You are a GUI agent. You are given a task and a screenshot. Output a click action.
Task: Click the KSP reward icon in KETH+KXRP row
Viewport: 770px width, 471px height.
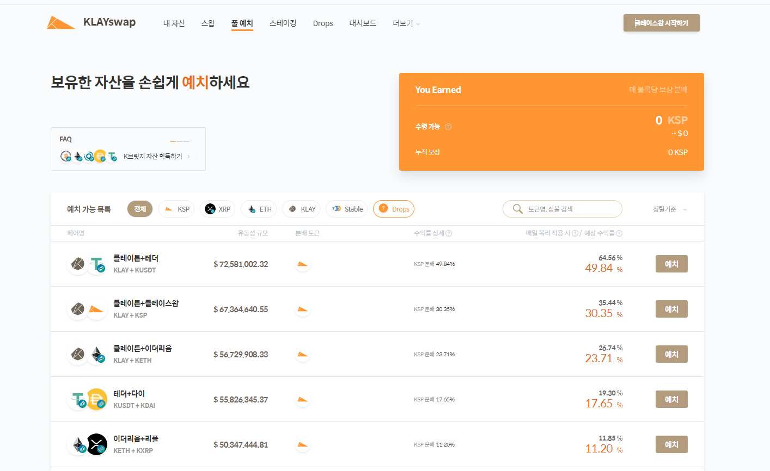[302, 445]
